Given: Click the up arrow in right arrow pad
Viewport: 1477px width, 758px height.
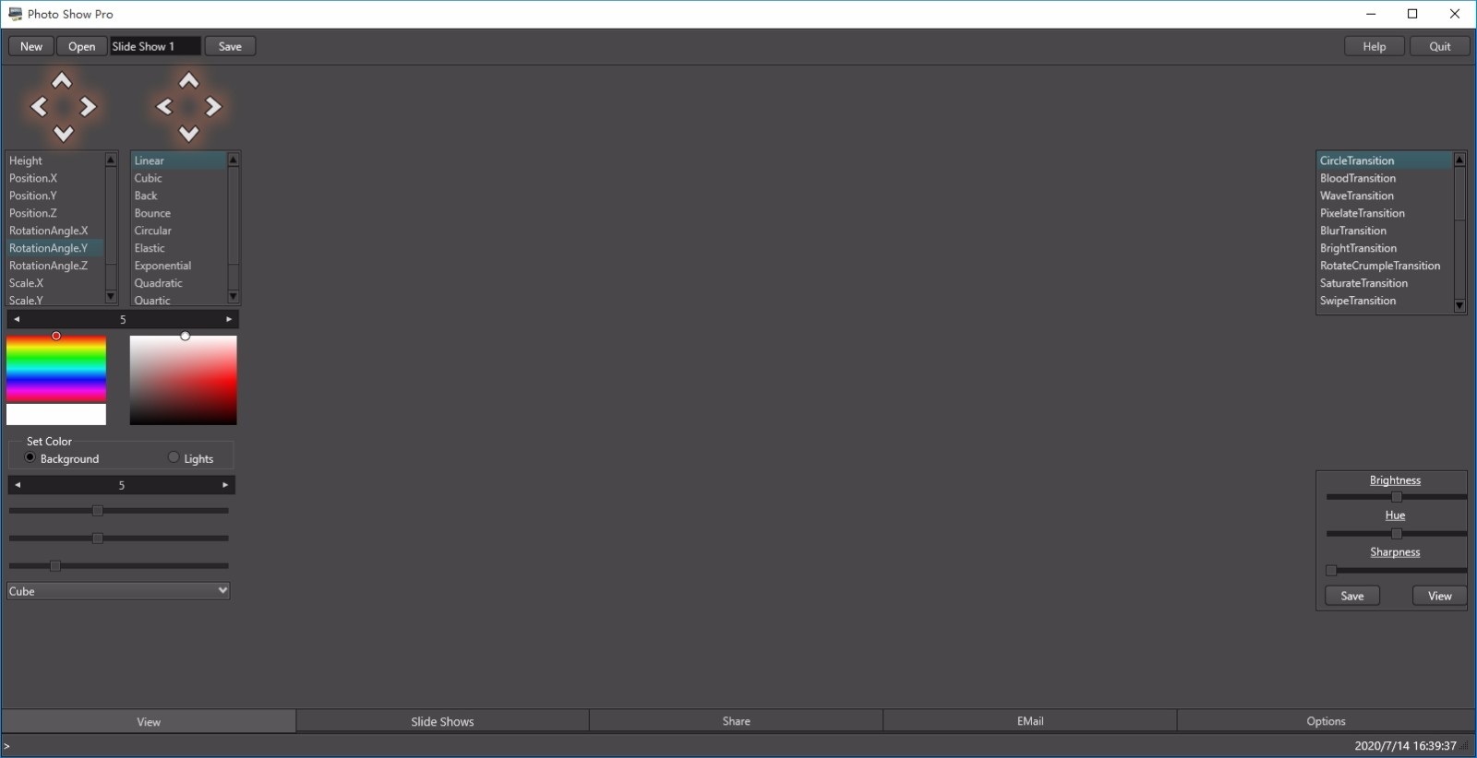Looking at the screenshot, I should tap(188, 81).
